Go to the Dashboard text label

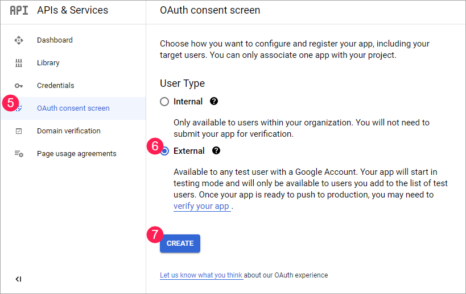click(55, 40)
